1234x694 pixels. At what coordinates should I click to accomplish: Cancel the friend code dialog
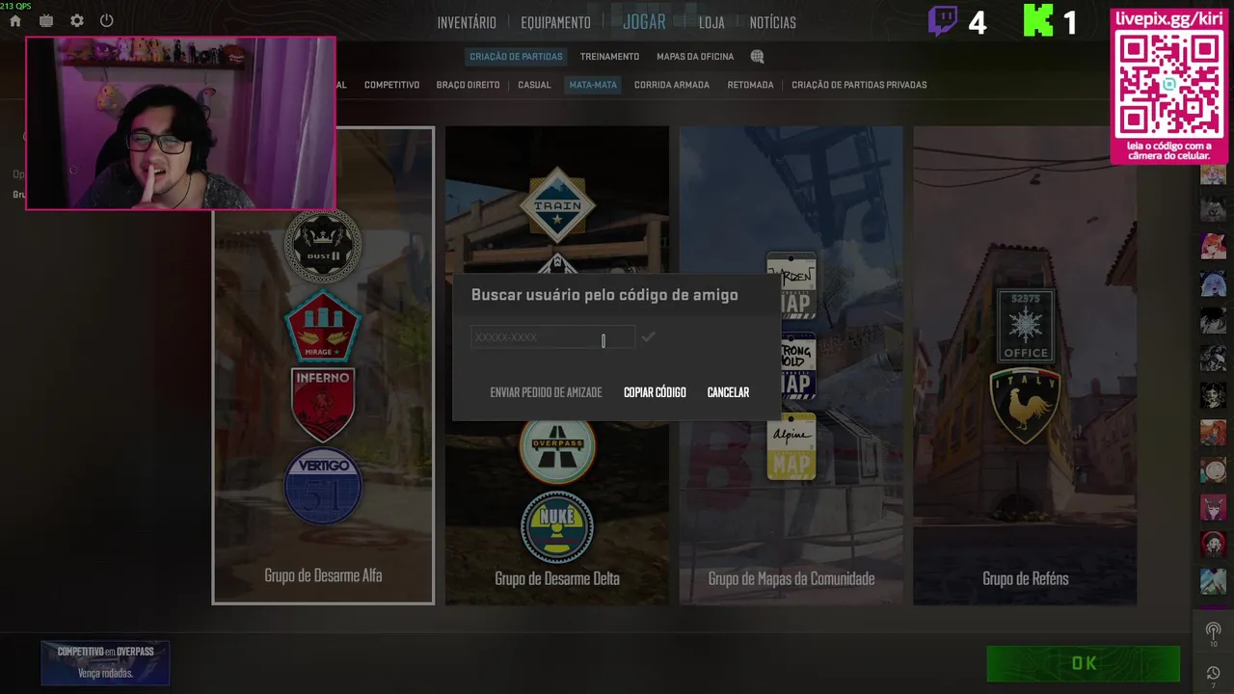click(x=728, y=392)
